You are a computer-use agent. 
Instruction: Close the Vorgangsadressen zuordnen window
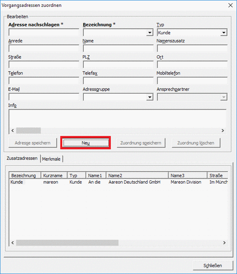coord(230,5)
